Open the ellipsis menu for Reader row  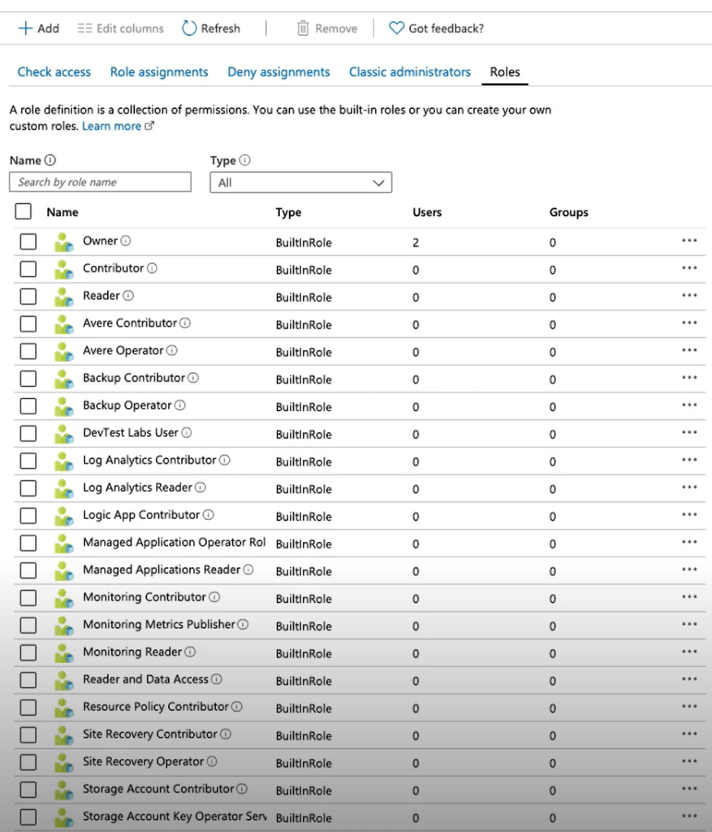click(x=689, y=296)
